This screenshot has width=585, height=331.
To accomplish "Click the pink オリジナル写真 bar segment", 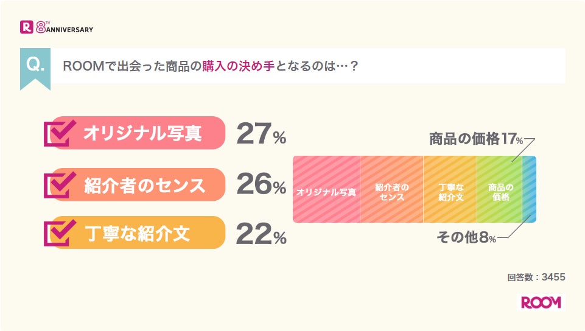I will 326,189.
